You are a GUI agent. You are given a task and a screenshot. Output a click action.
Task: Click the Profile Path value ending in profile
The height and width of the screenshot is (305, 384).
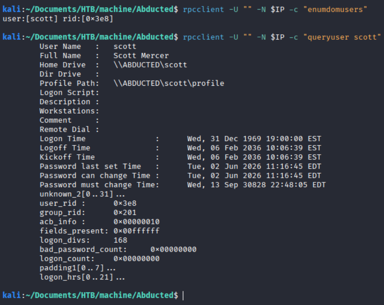tap(169, 83)
